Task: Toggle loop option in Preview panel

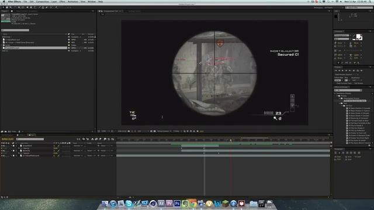Action: coord(358,71)
